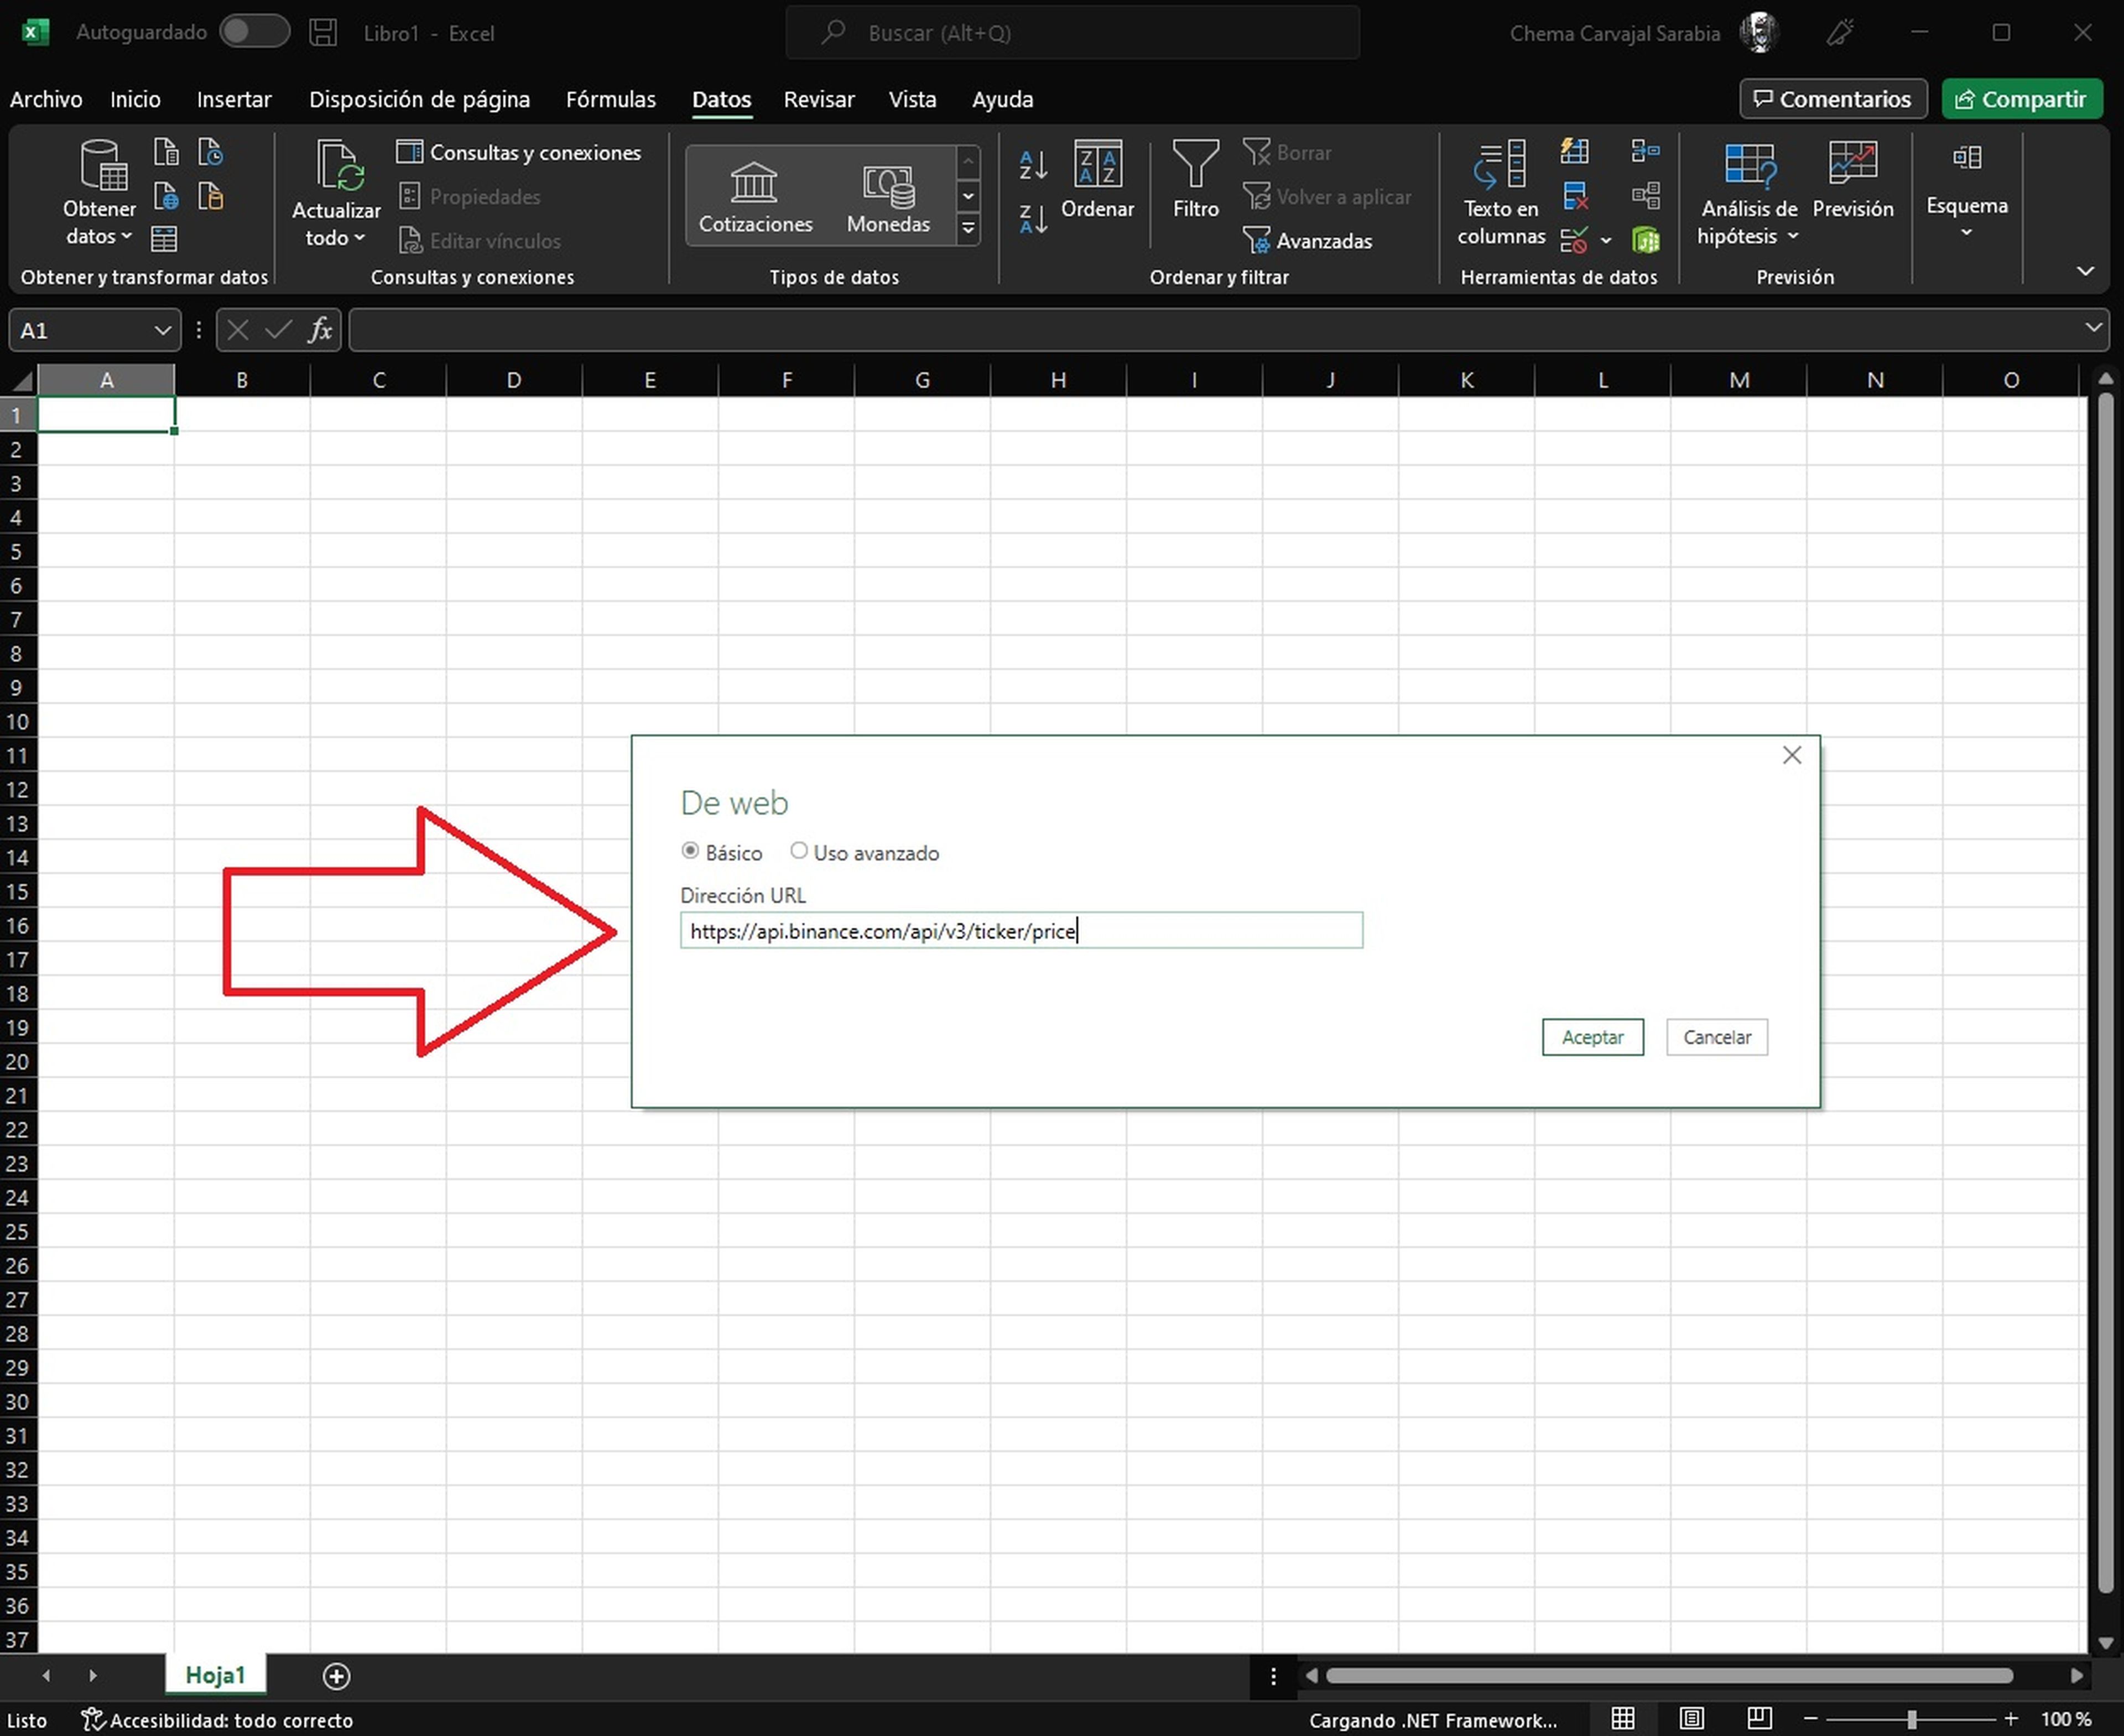Image resolution: width=2124 pixels, height=1736 pixels.
Task: Collapse the ribbon with chevron
Action: coord(2085,271)
